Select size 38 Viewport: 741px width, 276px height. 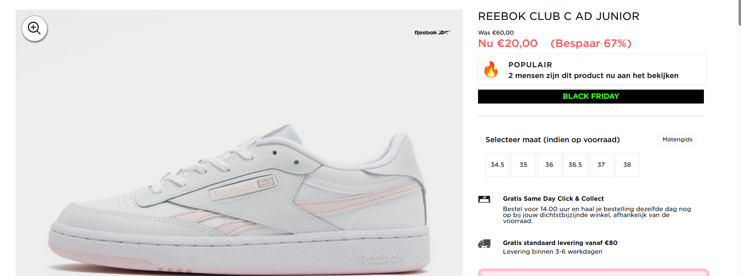pos(627,164)
